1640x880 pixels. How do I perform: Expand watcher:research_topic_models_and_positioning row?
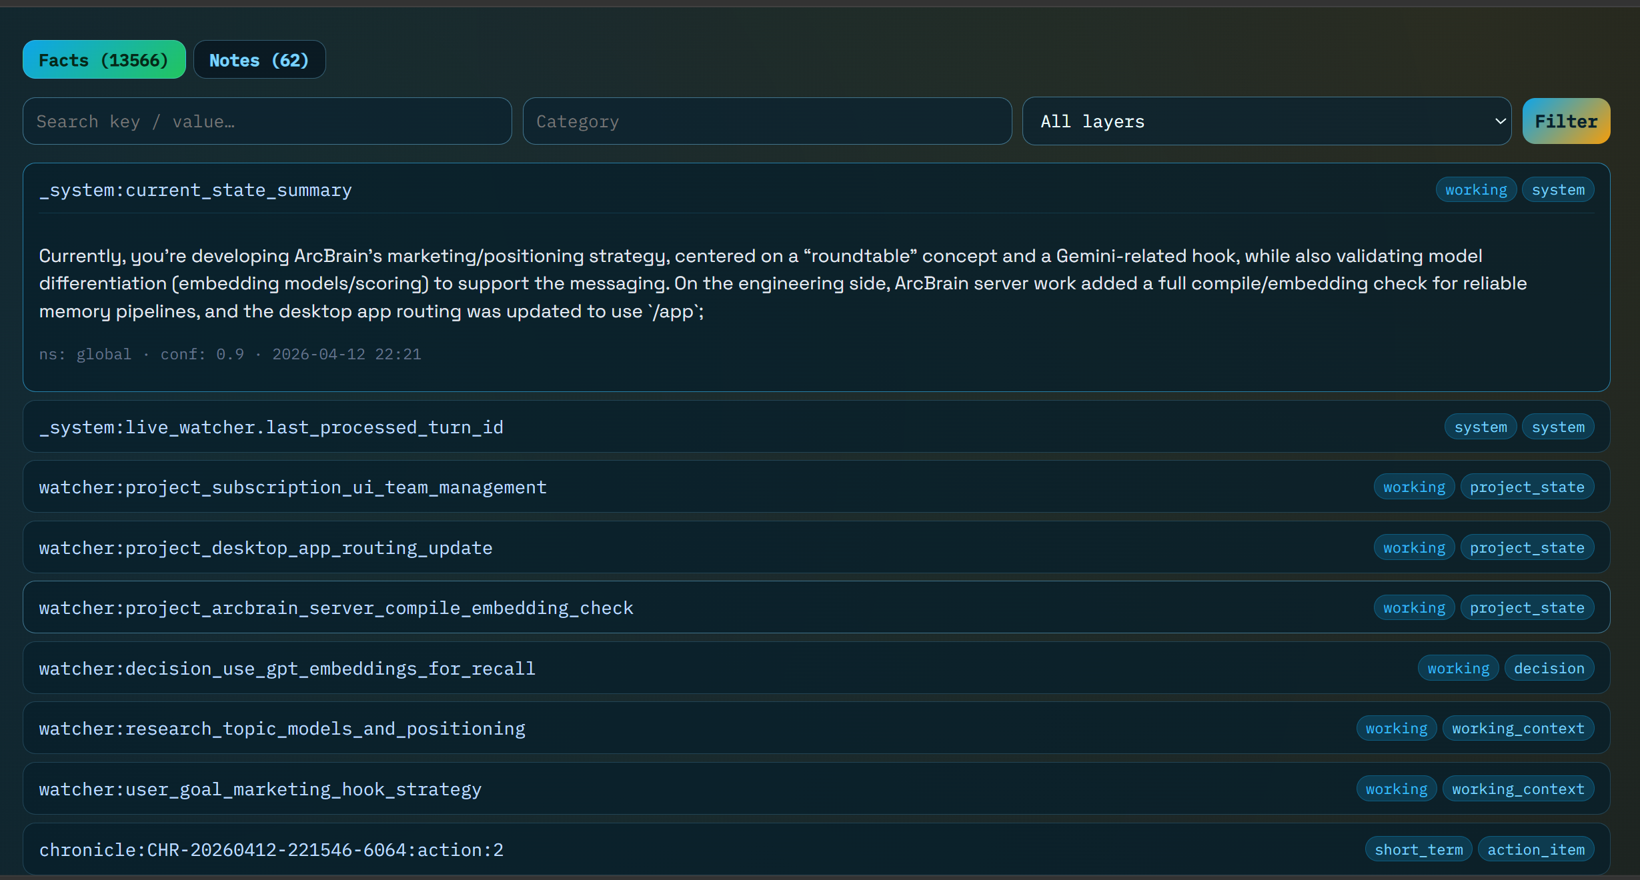point(282,729)
